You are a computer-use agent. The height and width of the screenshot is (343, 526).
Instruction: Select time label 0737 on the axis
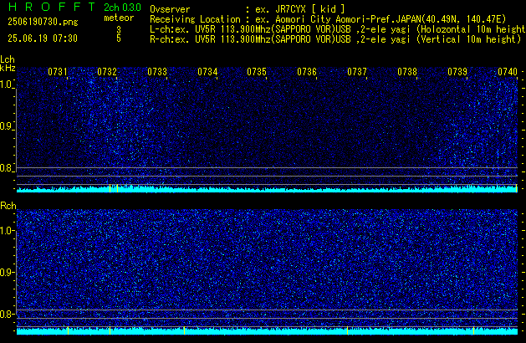357,72
